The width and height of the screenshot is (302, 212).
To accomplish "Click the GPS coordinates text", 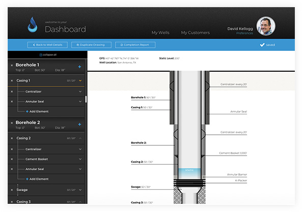I will pyautogui.click(x=119, y=58).
